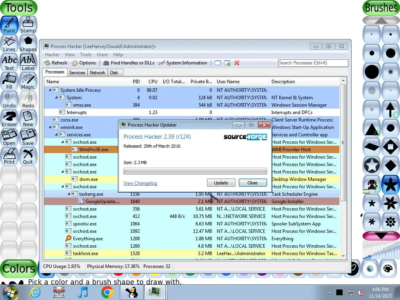Choose the Lines tool
The image size is (400, 300).
tap(9, 44)
